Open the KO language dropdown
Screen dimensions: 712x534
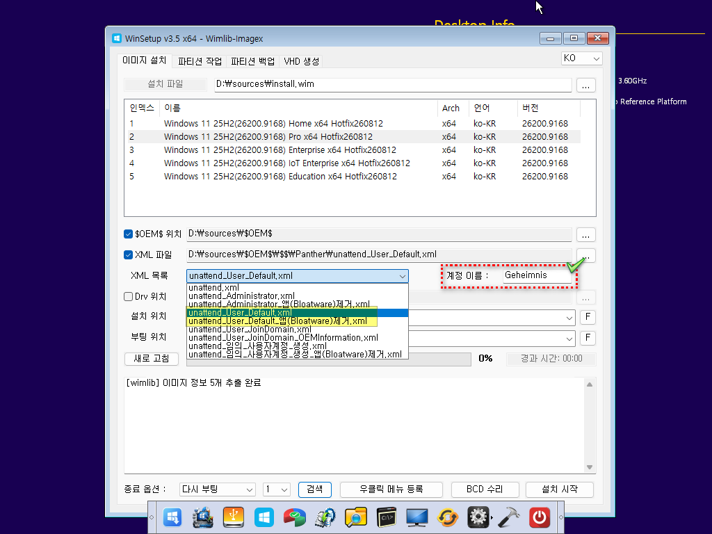[x=582, y=58]
